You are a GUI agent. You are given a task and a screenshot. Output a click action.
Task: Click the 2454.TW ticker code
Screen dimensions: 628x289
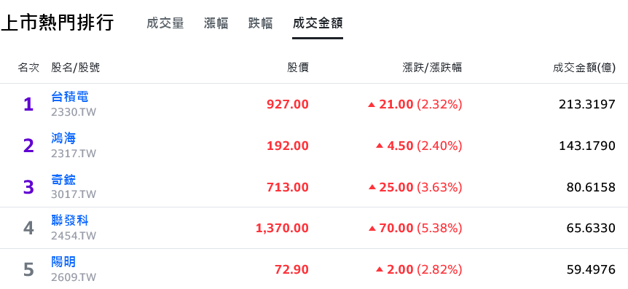[x=74, y=236]
